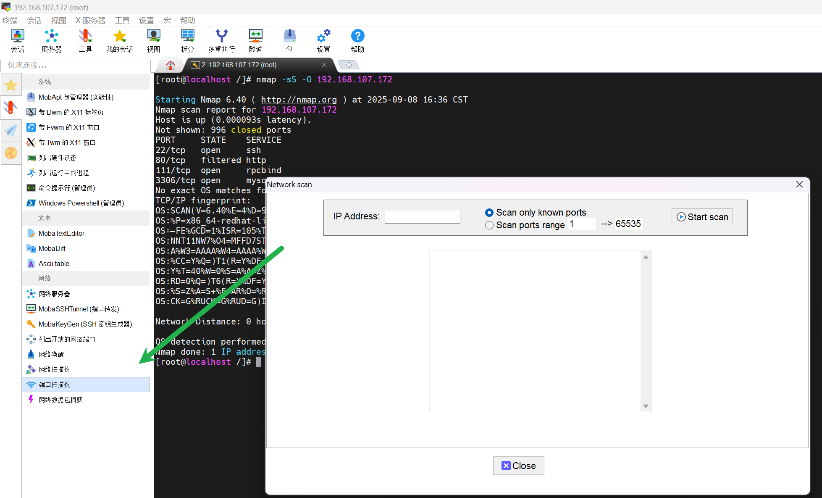The height and width of the screenshot is (498, 822).
Task: Click the 我的会话 star toolbar icon
Action: pyautogui.click(x=119, y=41)
